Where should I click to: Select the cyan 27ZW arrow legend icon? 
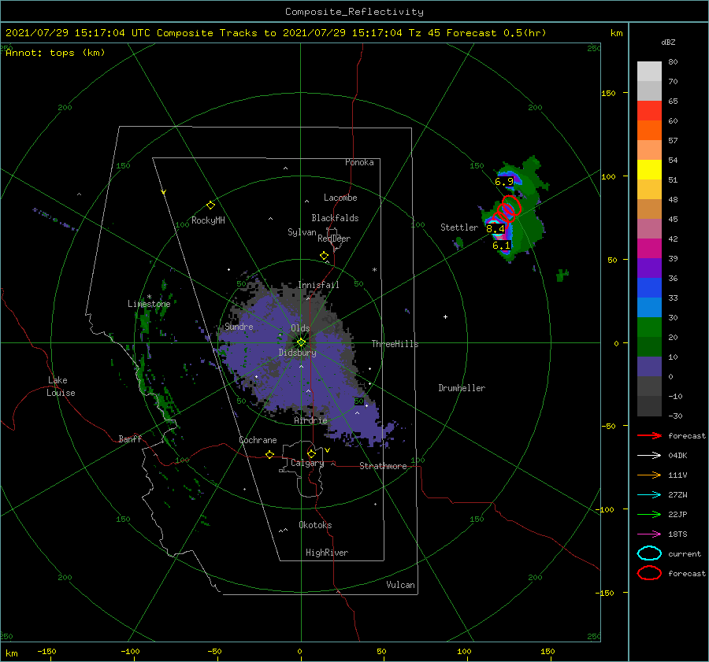(x=649, y=495)
